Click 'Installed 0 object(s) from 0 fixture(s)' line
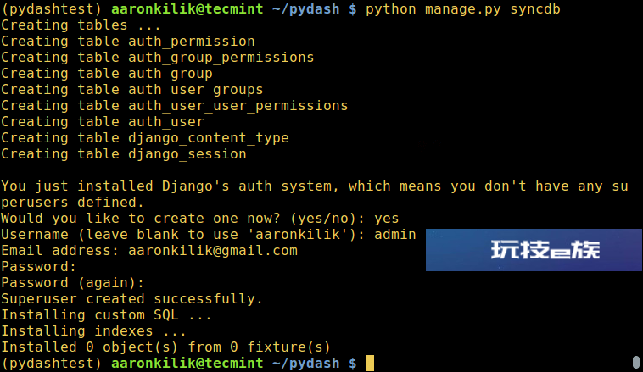 tap(165, 347)
